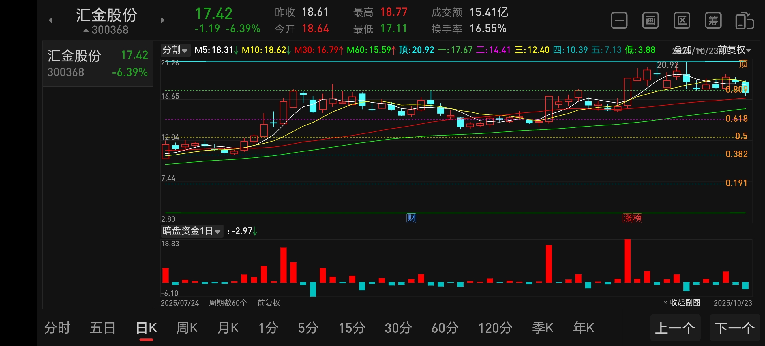Toggle the chip distribution '筹' icon
The height and width of the screenshot is (346, 765).
pyautogui.click(x=713, y=20)
